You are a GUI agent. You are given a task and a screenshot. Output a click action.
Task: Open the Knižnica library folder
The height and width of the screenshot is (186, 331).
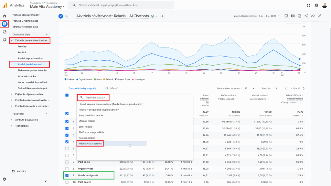[x=19, y=171]
